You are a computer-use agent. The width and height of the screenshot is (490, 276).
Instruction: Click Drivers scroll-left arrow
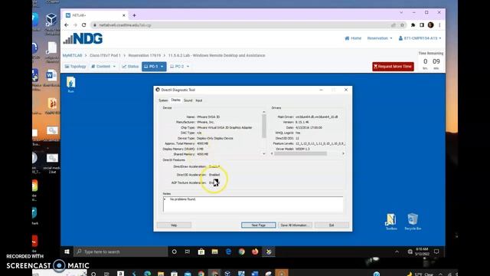click(272, 153)
